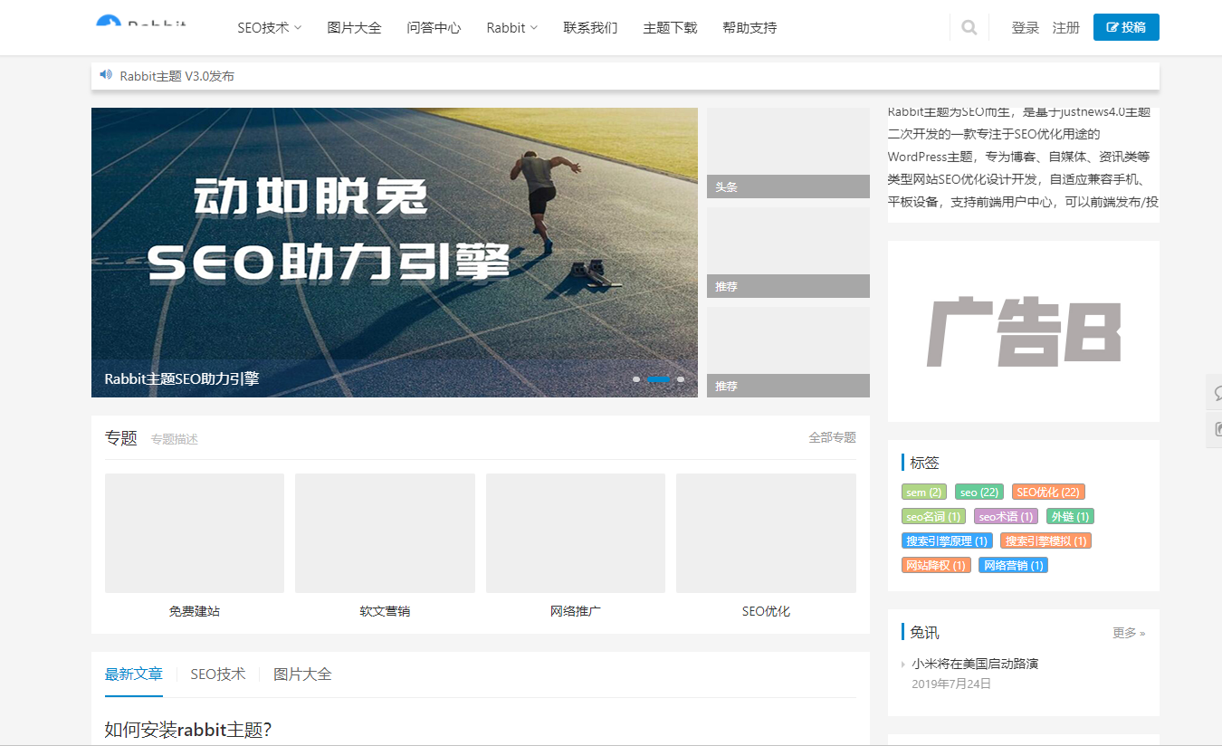Click the sem (2) tag
This screenshot has width=1222, height=746.
[924, 493]
